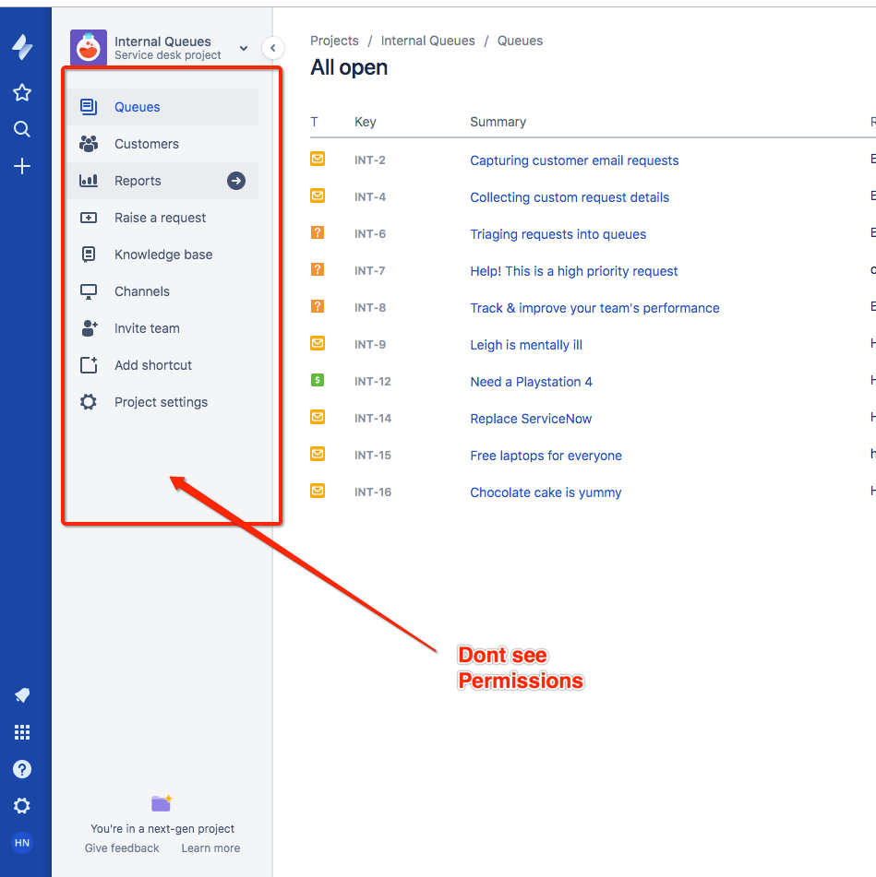
Task: Click the Internal Queues breadcrumb link
Action: tap(427, 41)
